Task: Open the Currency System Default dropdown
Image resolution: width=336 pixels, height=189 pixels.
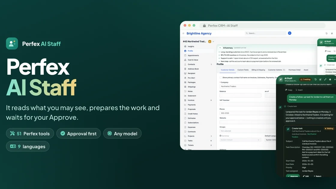Action: click(240, 140)
